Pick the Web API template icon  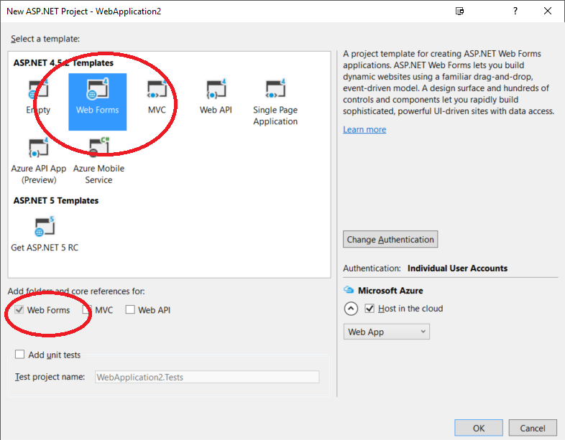pos(216,89)
